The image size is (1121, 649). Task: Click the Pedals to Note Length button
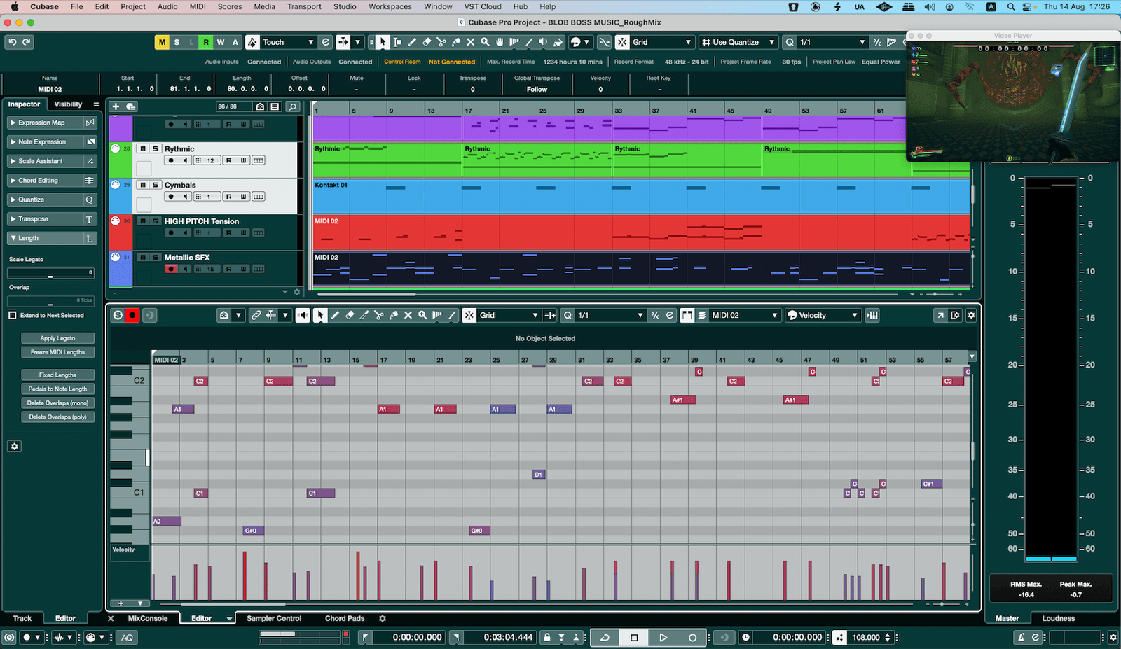click(57, 389)
